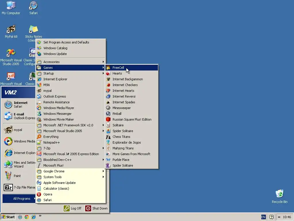The image size is (294, 221).
Task: Open Internet Reversi
Action: 132,96
